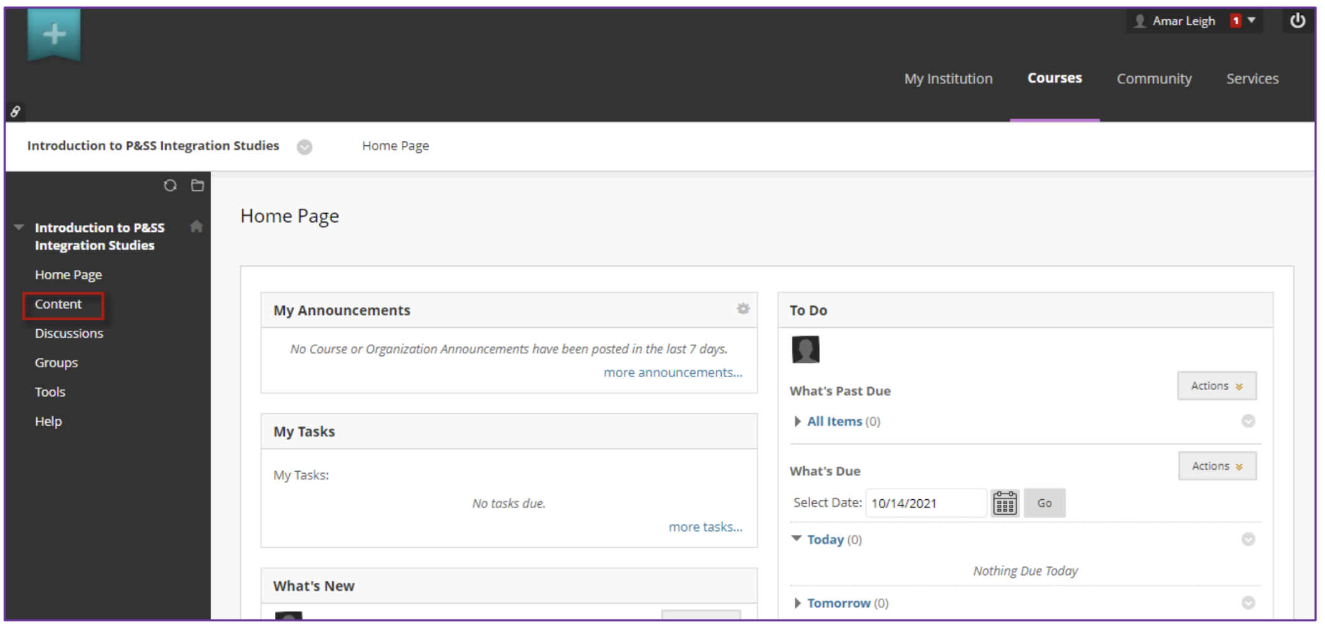Open Discussions in course menu
This screenshot has width=1325, height=627.
pyautogui.click(x=69, y=333)
